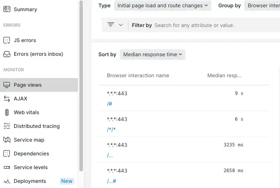280x188 pixels.
Task: Click the Web vitals icon
Action: pyautogui.click(x=6, y=112)
